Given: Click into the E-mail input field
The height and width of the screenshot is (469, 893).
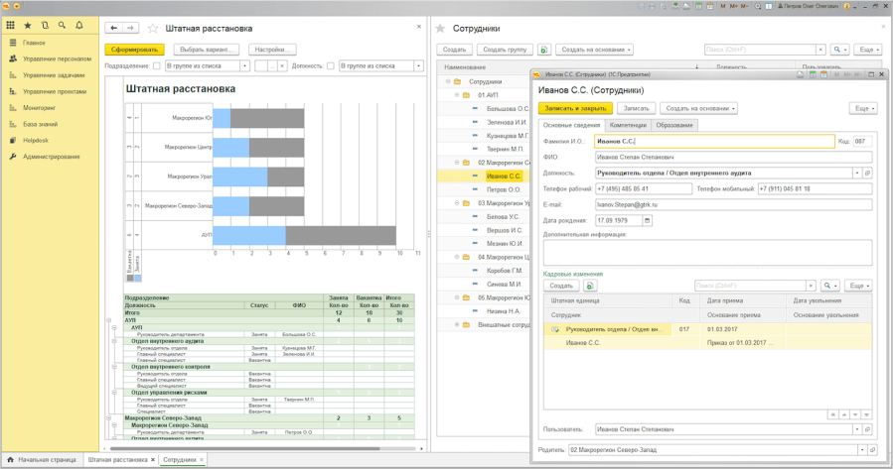Looking at the screenshot, I should tap(733, 204).
